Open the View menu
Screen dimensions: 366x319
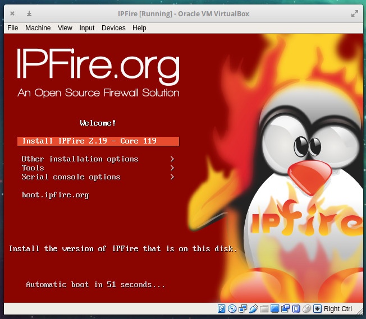(65, 28)
